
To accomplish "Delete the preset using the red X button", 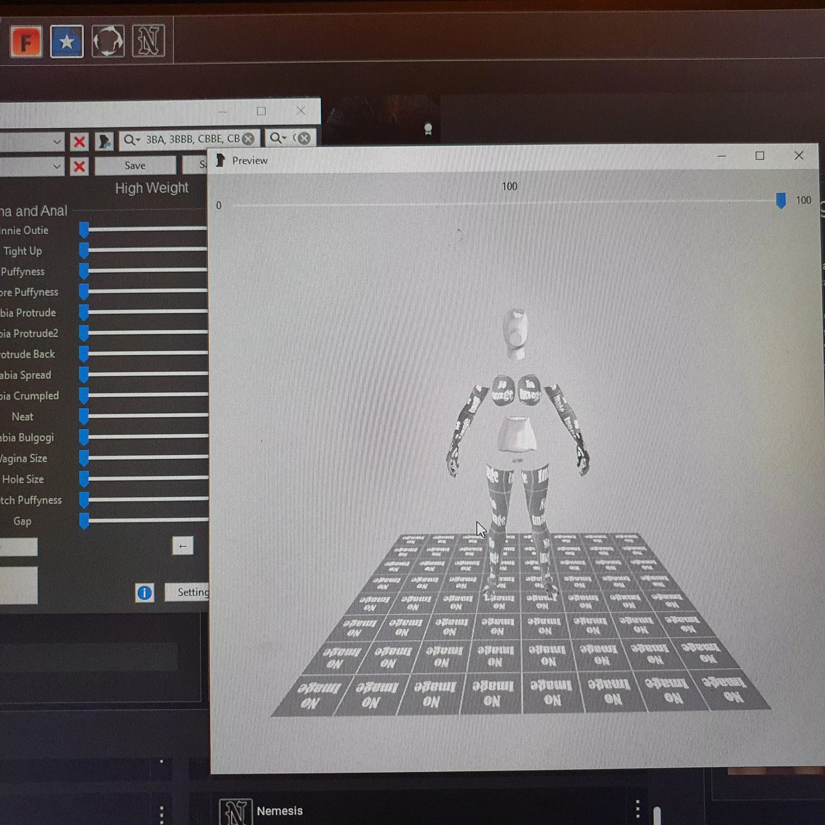I will pos(79,166).
